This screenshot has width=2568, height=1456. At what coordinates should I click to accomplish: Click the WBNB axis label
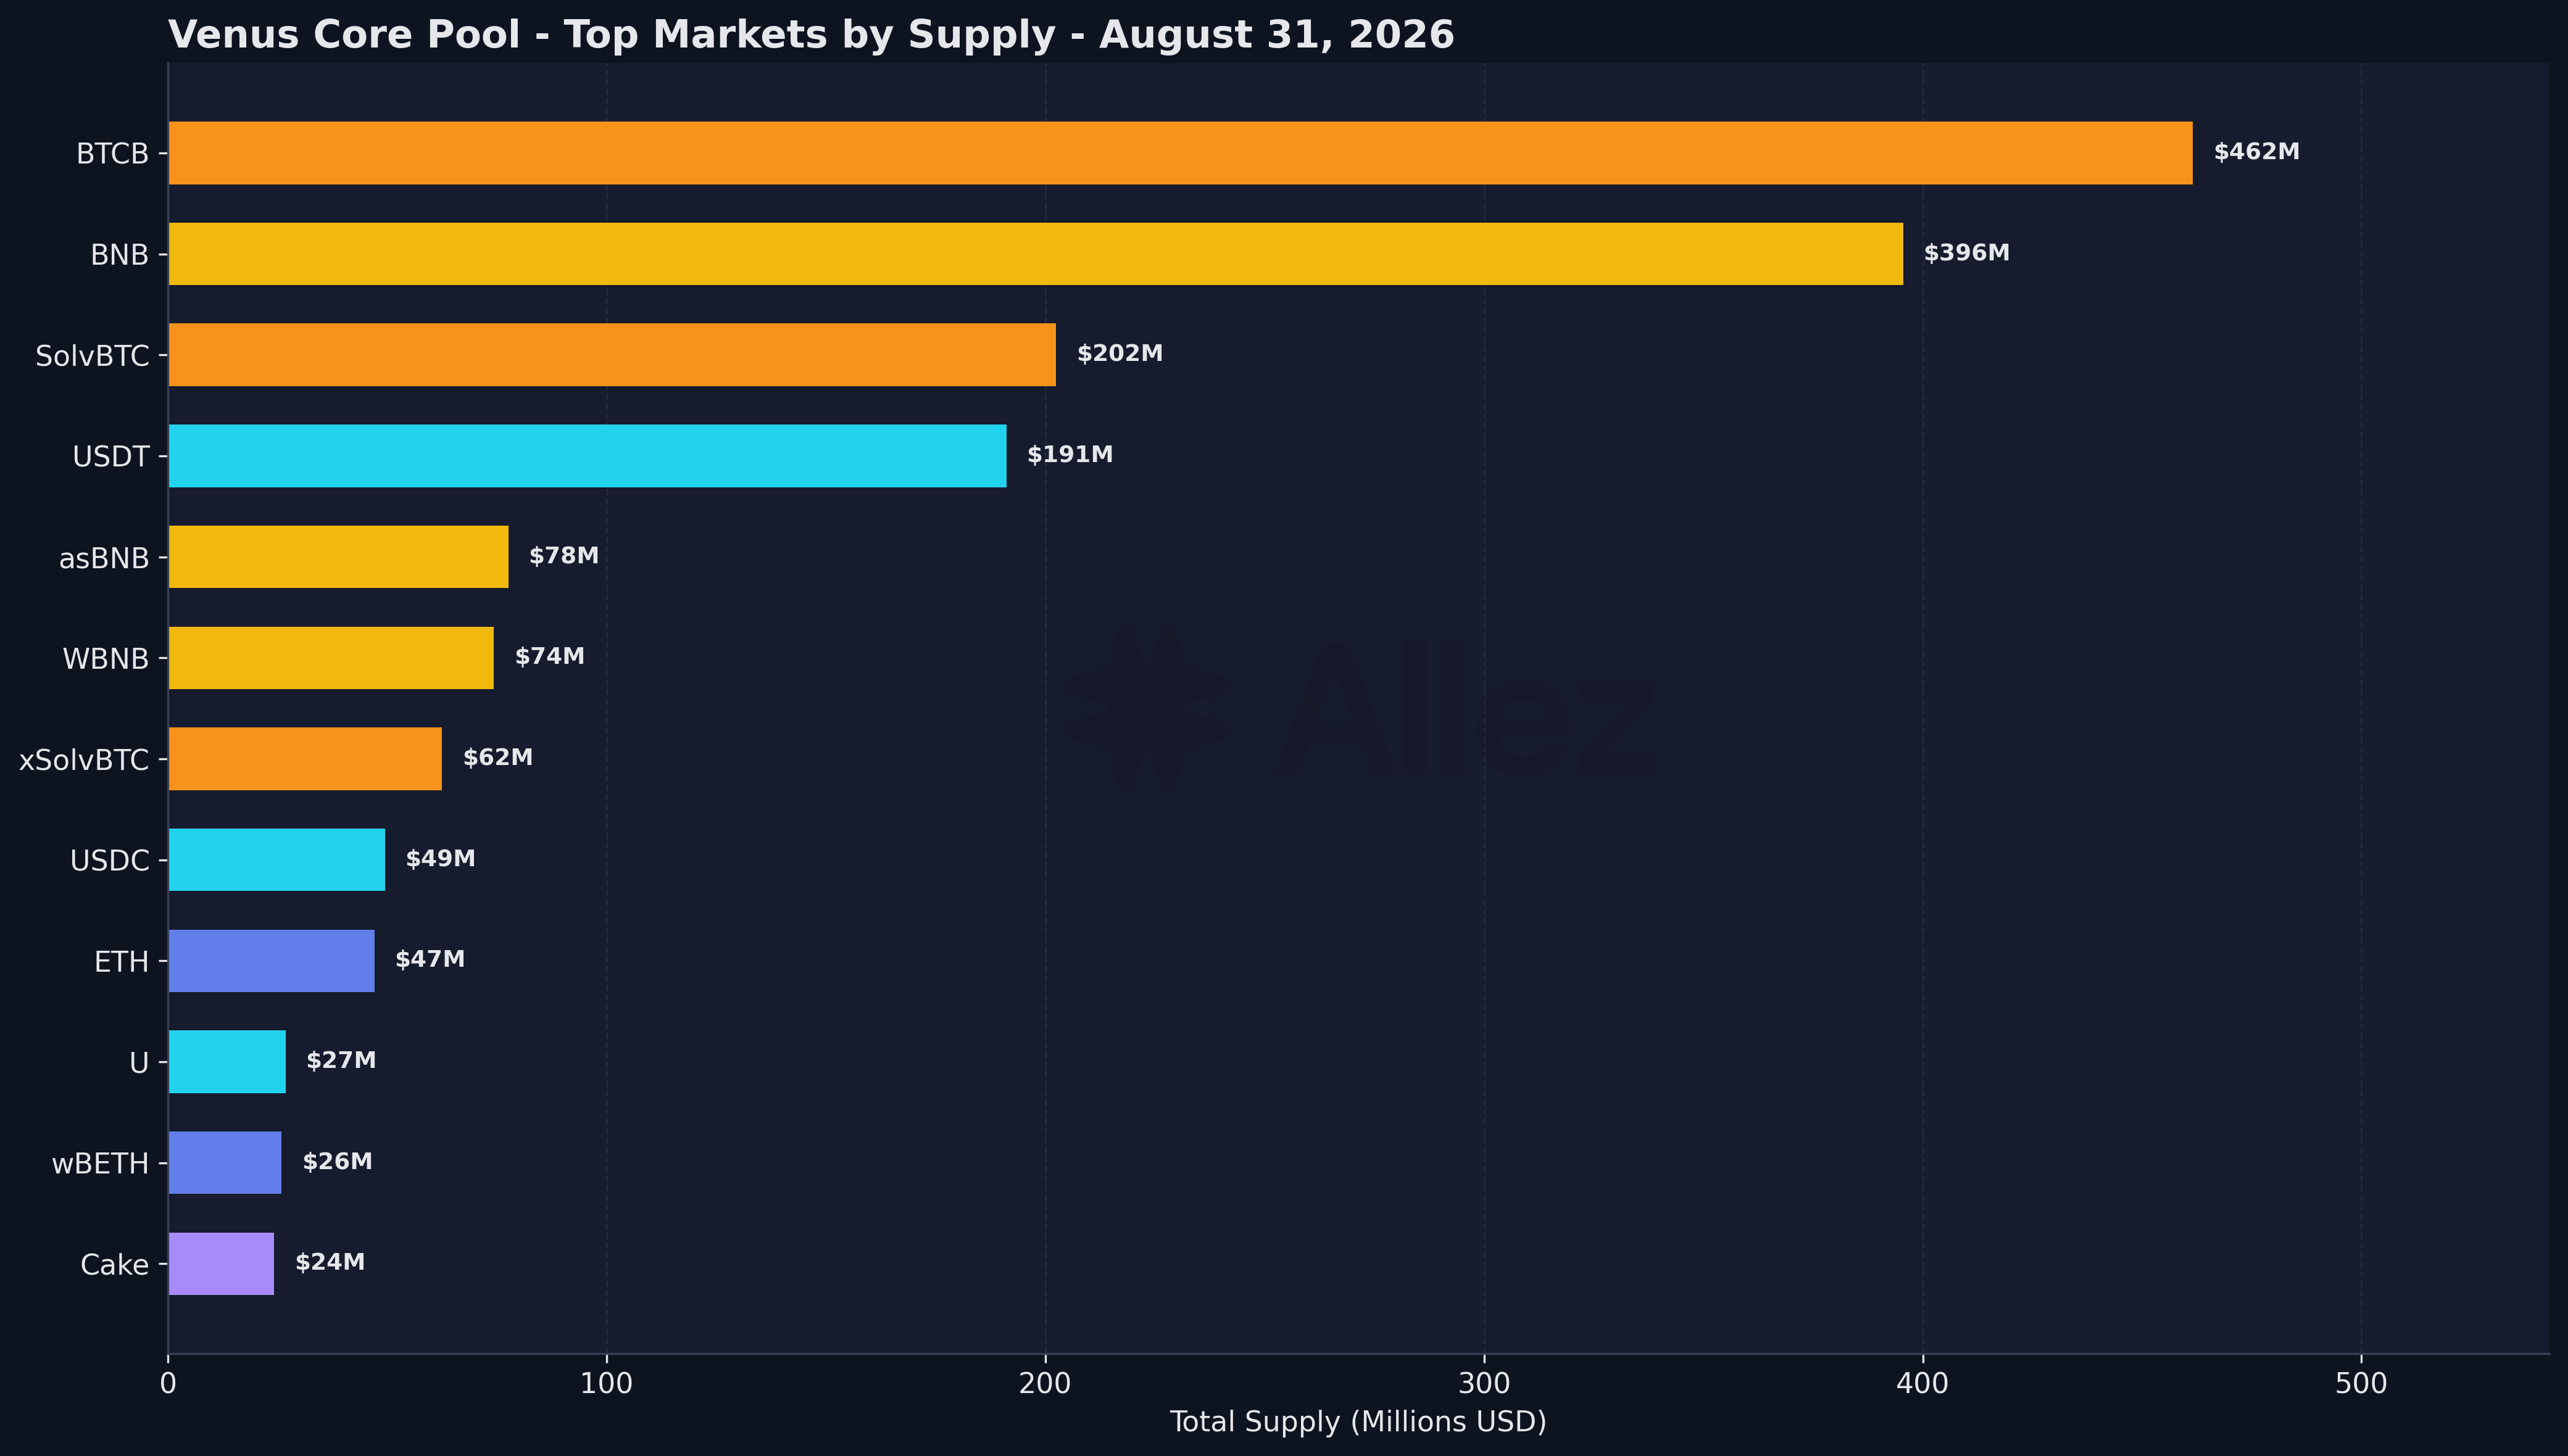[x=106, y=659]
